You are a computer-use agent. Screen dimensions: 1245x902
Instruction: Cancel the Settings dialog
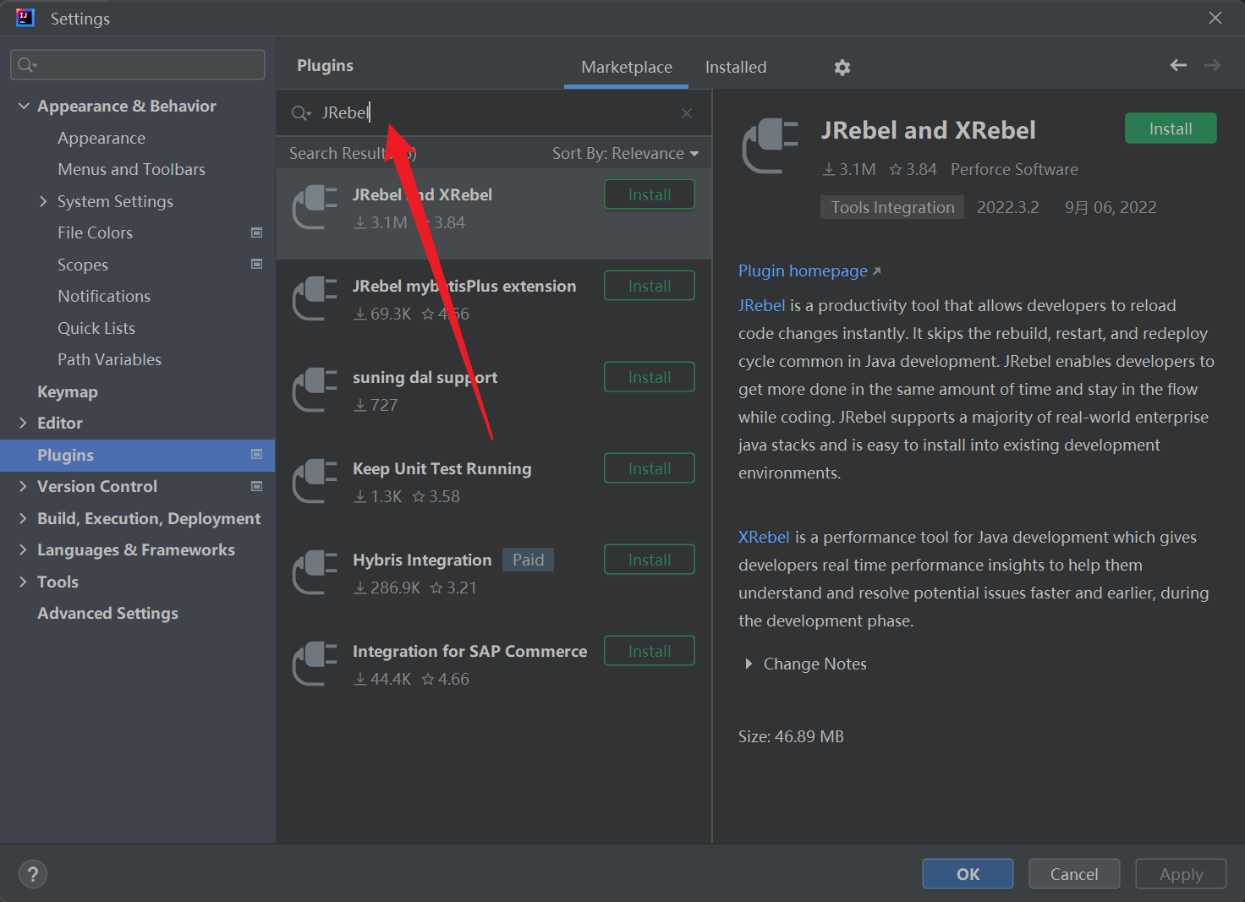pyautogui.click(x=1074, y=874)
